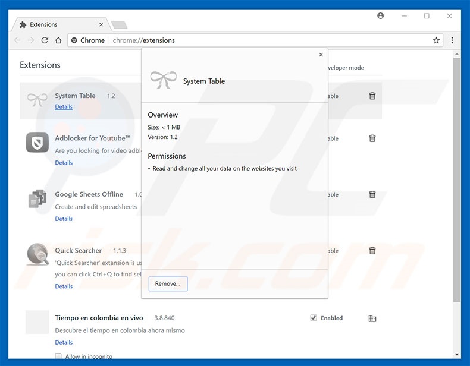This screenshot has height=366, width=470.
Task: Click trash icon next to Quick Searcher
Action: point(372,251)
